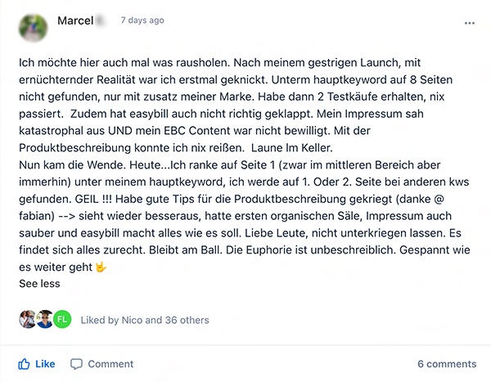Open Marcel's blurred profile picture
Viewport: 491px width, 382px height.
pyautogui.click(x=34, y=28)
